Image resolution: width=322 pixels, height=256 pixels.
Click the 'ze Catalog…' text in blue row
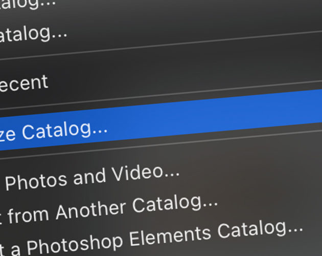(53, 132)
